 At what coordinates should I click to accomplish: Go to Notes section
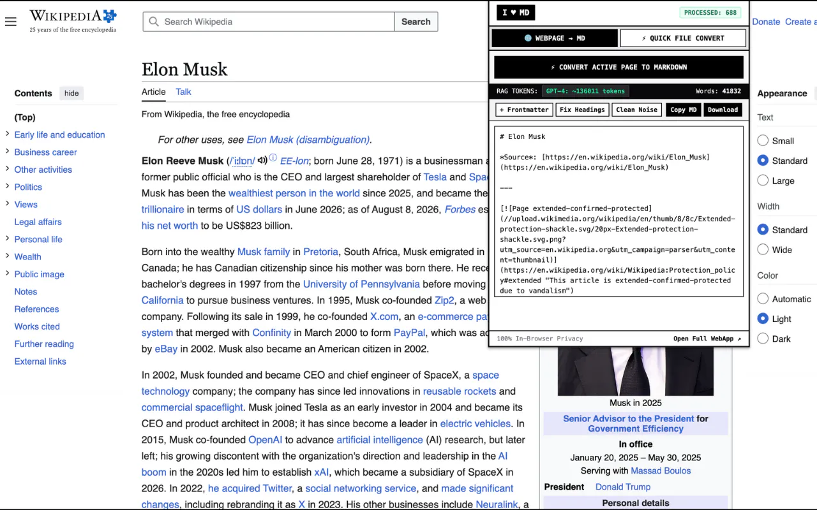coord(26,291)
